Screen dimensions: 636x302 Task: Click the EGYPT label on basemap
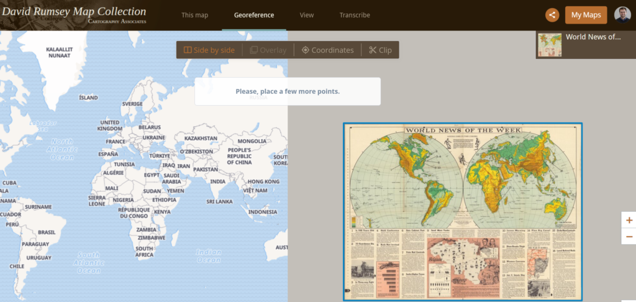pyautogui.click(x=152, y=175)
